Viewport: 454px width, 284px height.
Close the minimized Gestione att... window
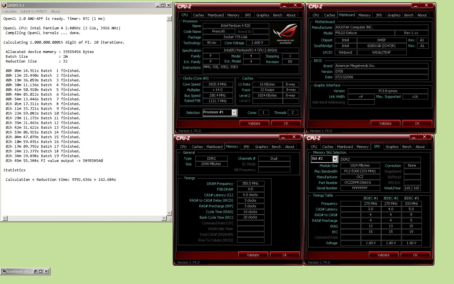point(46,271)
